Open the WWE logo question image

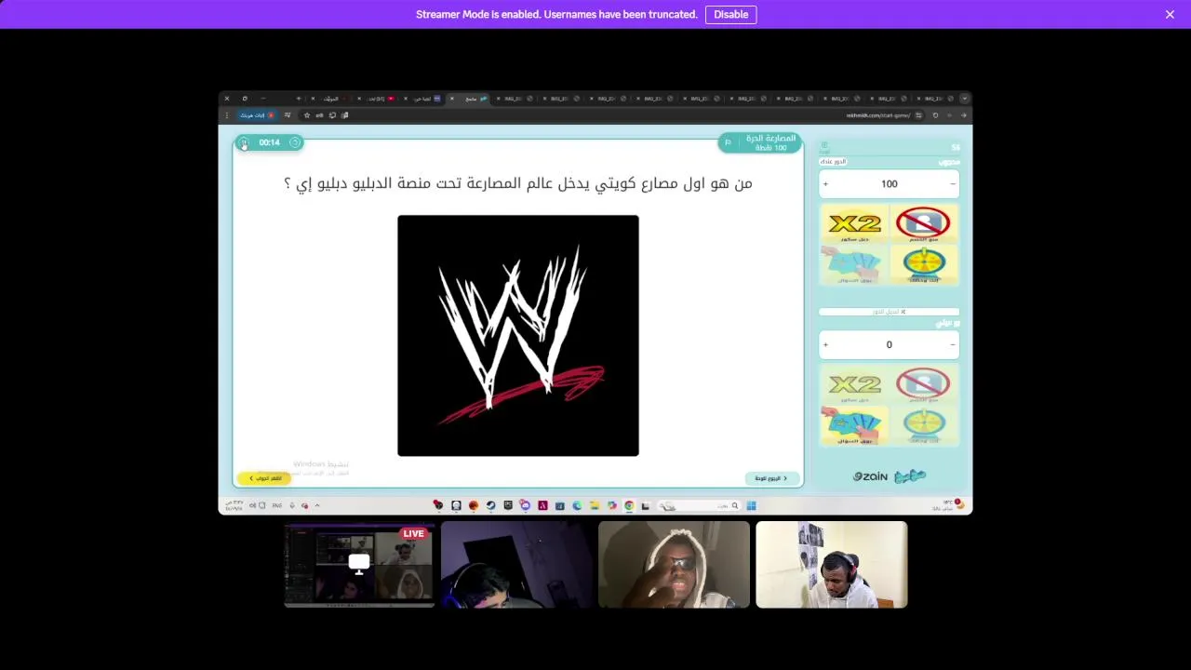518,336
